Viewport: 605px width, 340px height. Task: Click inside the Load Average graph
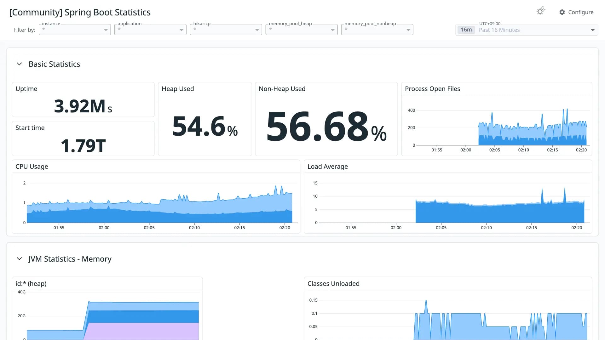(454, 203)
